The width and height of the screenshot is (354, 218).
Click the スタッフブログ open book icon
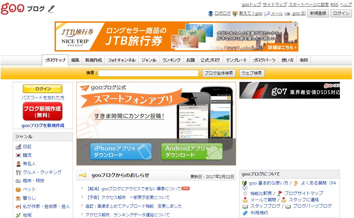(245, 206)
